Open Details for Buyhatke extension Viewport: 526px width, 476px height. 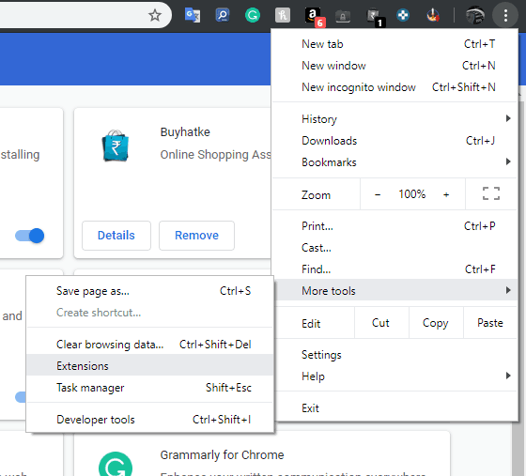click(116, 236)
